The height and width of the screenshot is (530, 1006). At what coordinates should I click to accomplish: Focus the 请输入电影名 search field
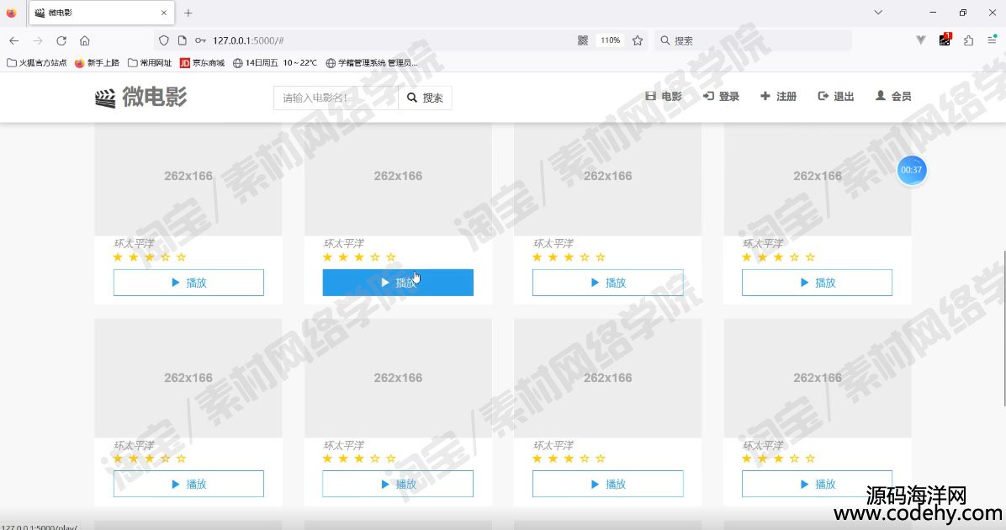336,98
